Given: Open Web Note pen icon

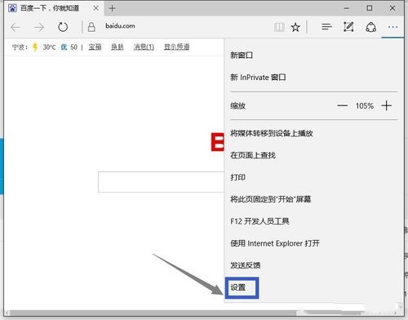Looking at the screenshot, I should tap(348, 27).
